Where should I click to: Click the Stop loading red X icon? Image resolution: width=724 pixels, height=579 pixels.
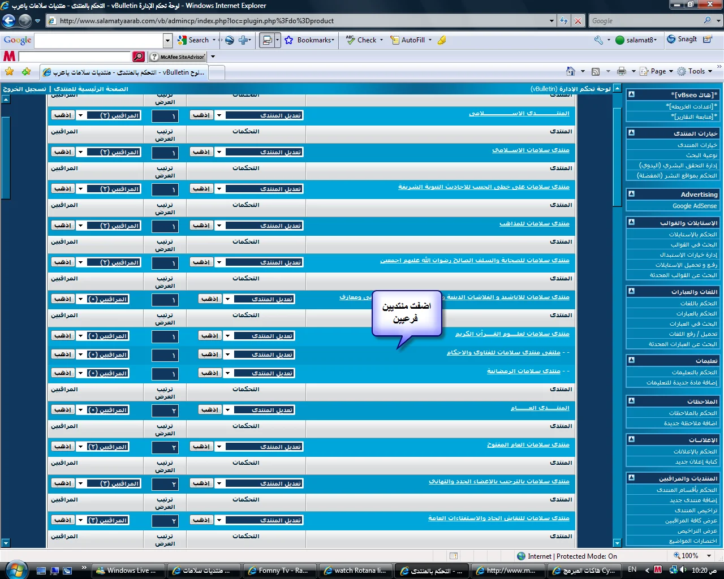[x=578, y=21]
